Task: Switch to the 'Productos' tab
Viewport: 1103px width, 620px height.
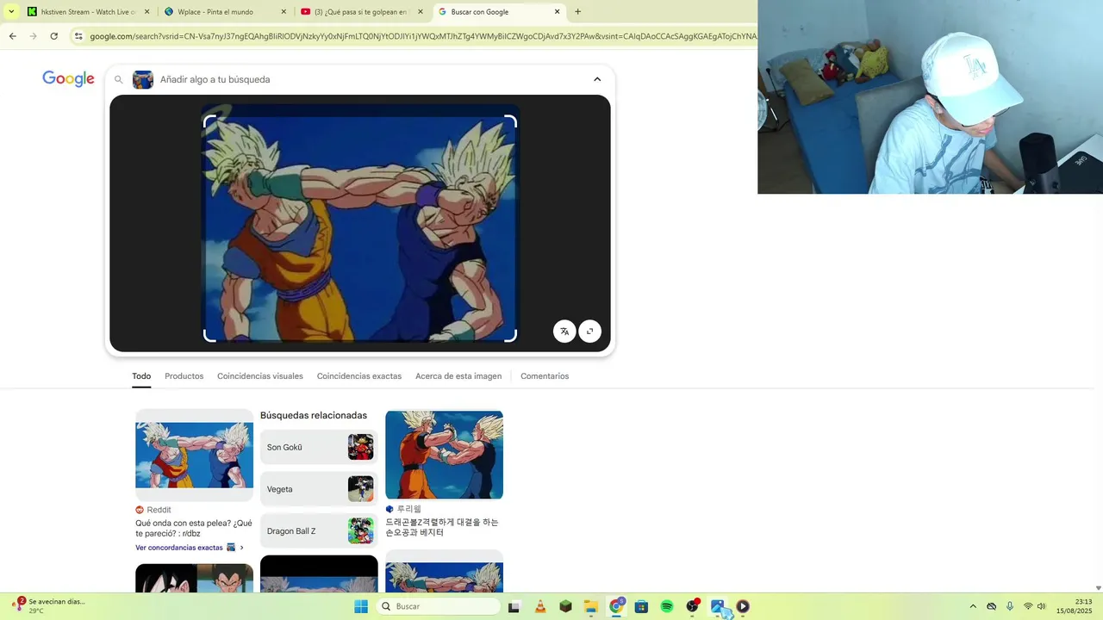Action: pos(184,376)
